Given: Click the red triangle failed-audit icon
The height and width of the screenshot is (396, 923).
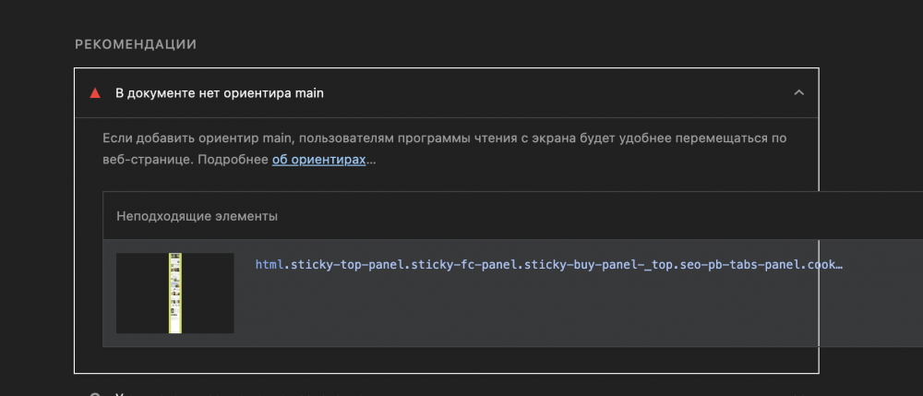Looking at the screenshot, I should 94,93.
